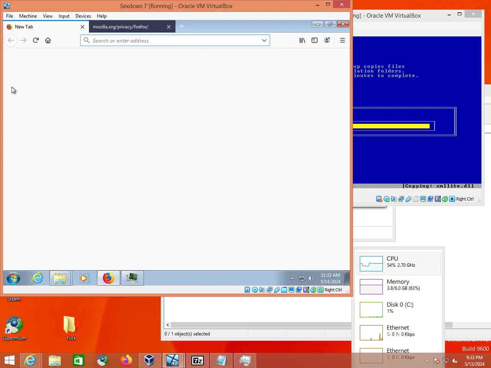Reload the current Firefox page
Image resolution: width=491 pixels, height=368 pixels.
(x=36, y=40)
